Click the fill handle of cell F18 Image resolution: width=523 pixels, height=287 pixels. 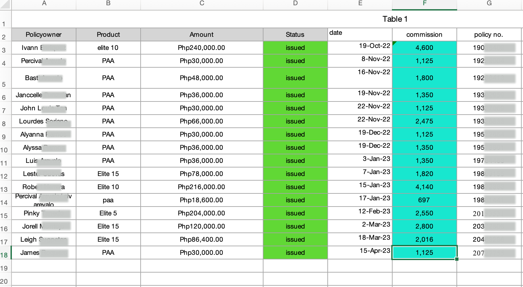click(457, 259)
